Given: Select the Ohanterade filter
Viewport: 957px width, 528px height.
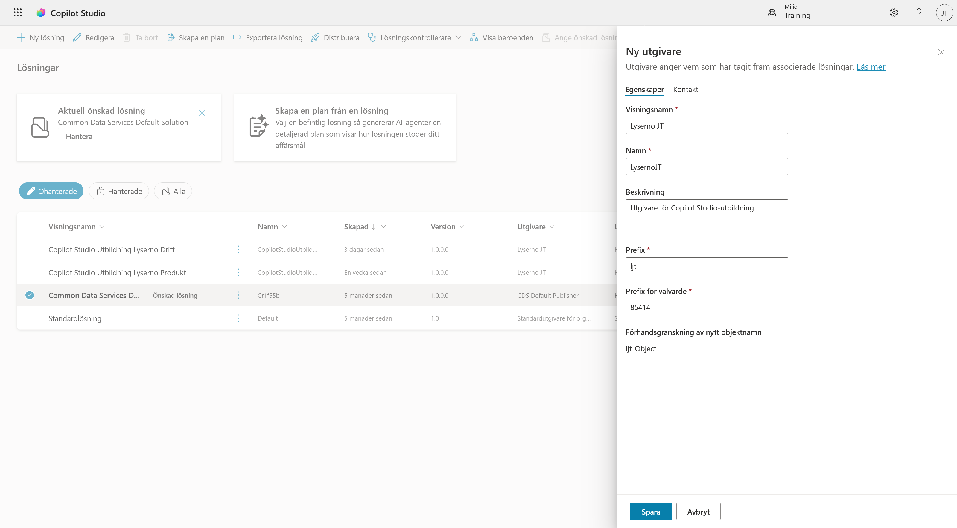Looking at the screenshot, I should [x=51, y=191].
